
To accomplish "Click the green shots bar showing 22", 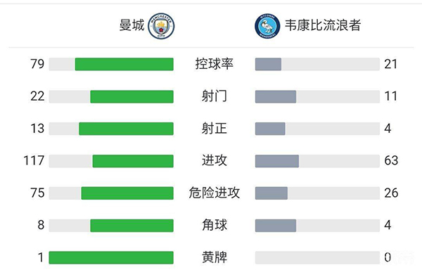I will click(x=132, y=96).
